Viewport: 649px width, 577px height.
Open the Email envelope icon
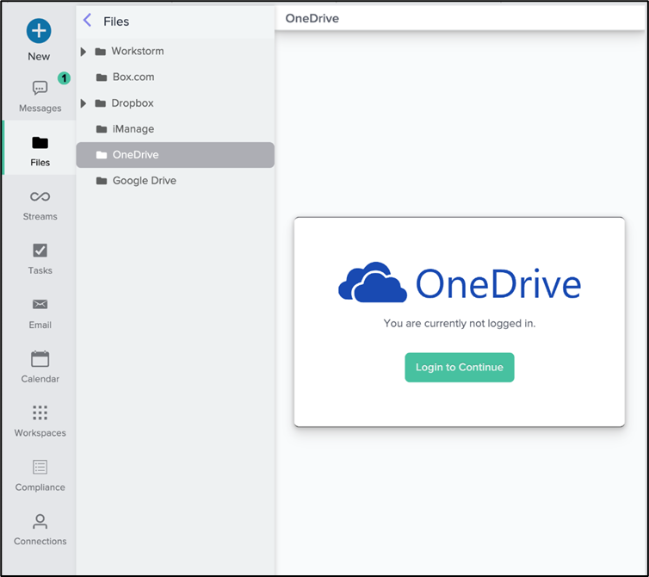(40, 305)
